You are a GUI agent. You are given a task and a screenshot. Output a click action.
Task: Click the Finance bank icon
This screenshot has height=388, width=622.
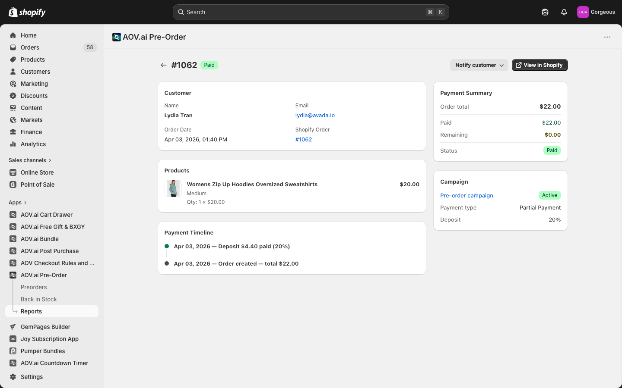pos(13,132)
